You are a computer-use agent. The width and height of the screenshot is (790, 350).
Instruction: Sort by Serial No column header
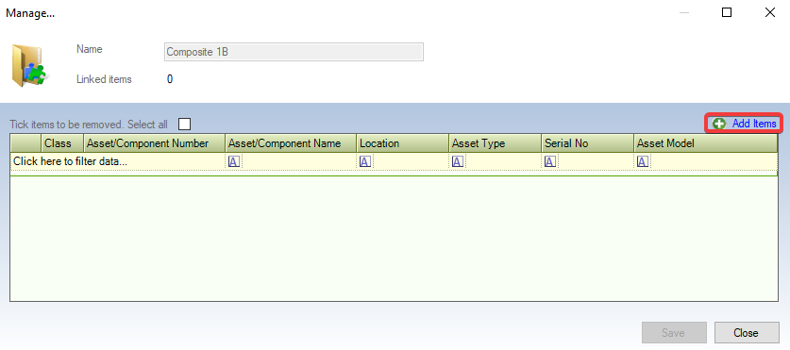pyautogui.click(x=587, y=143)
